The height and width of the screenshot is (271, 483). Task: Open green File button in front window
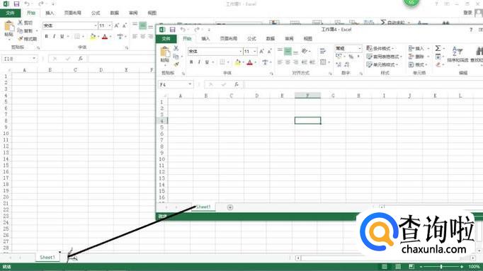[166, 38]
